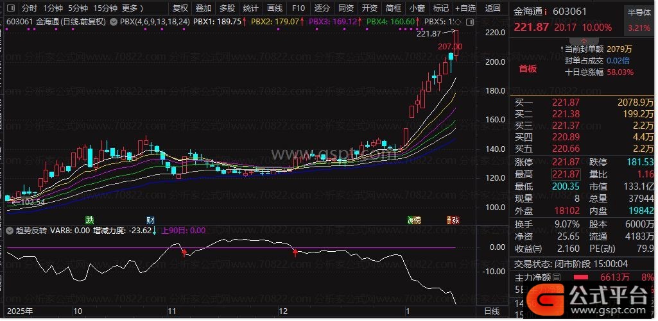658x321 pixels.
Task: Open the PBX indicator dropdown arrow
Action: tap(114, 21)
